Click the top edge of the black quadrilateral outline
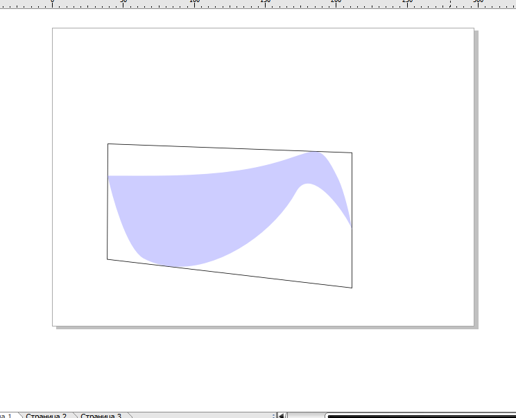This screenshot has height=418, width=516. coord(229,148)
